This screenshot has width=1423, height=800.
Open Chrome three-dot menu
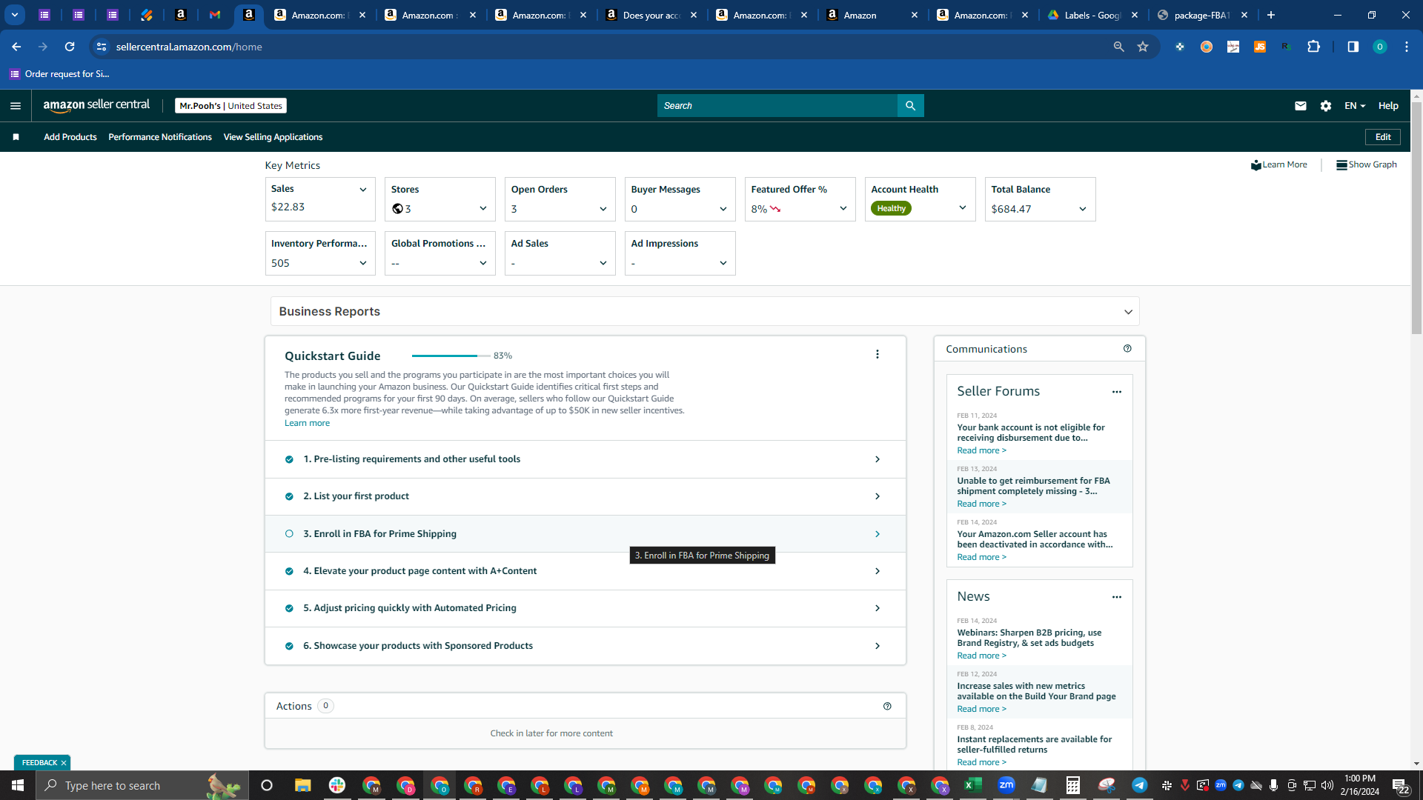tap(1407, 47)
